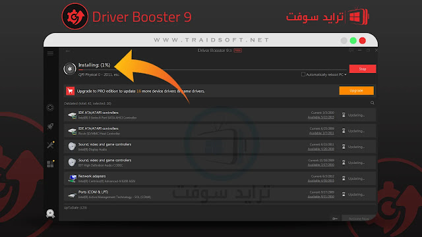The image size is (422, 237).
Task: Click hourglass icon in Ricoh SD/MMC row
Action: pyautogui.click(x=344, y=131)
